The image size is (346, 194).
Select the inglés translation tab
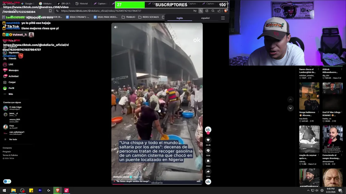pos(180,18)
